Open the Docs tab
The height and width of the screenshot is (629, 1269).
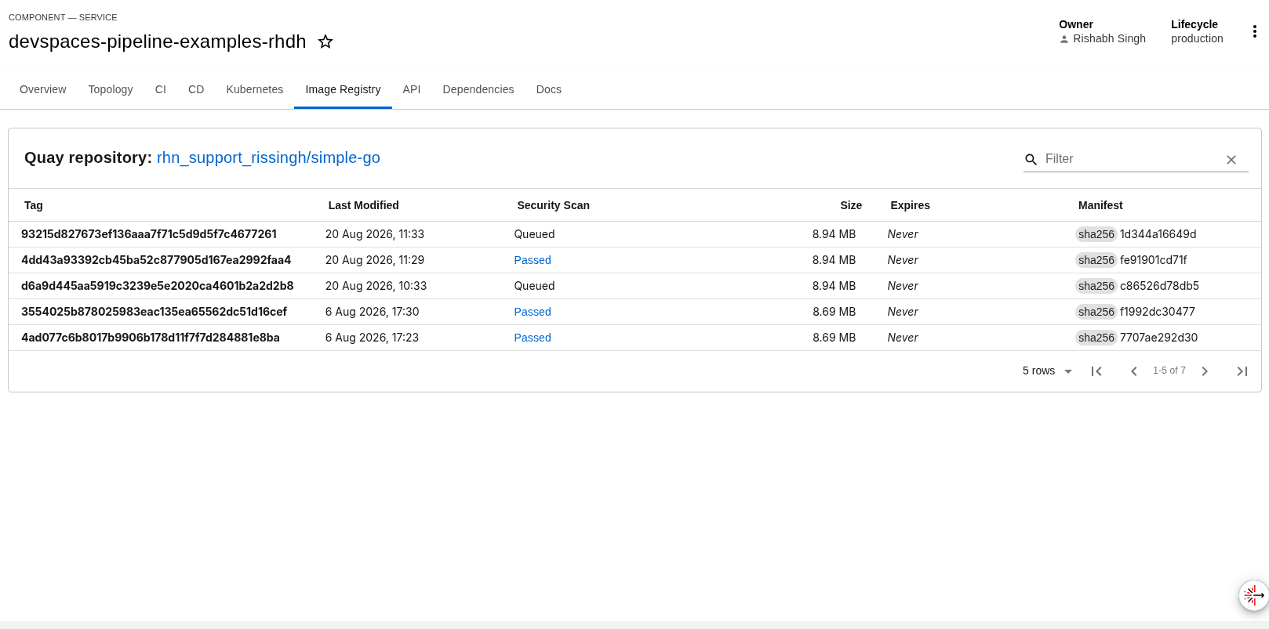[549, 89]
